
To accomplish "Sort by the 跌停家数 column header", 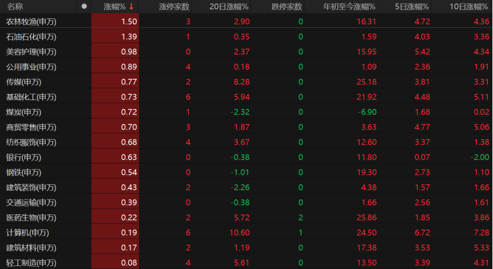I will (287, 7).
